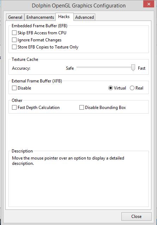This screenshot has width=157, height=225.
Task: Click the Embedded Frame Buffer (EFB) heading
Action: [x=40, y=26]
